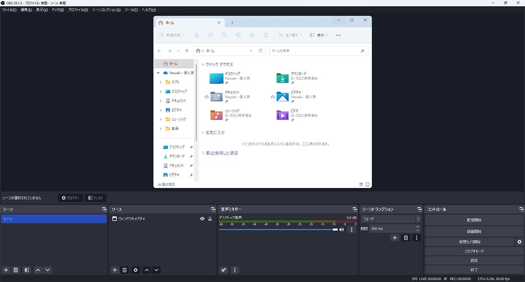Delete selected source with trash icon

coord(124,270)
